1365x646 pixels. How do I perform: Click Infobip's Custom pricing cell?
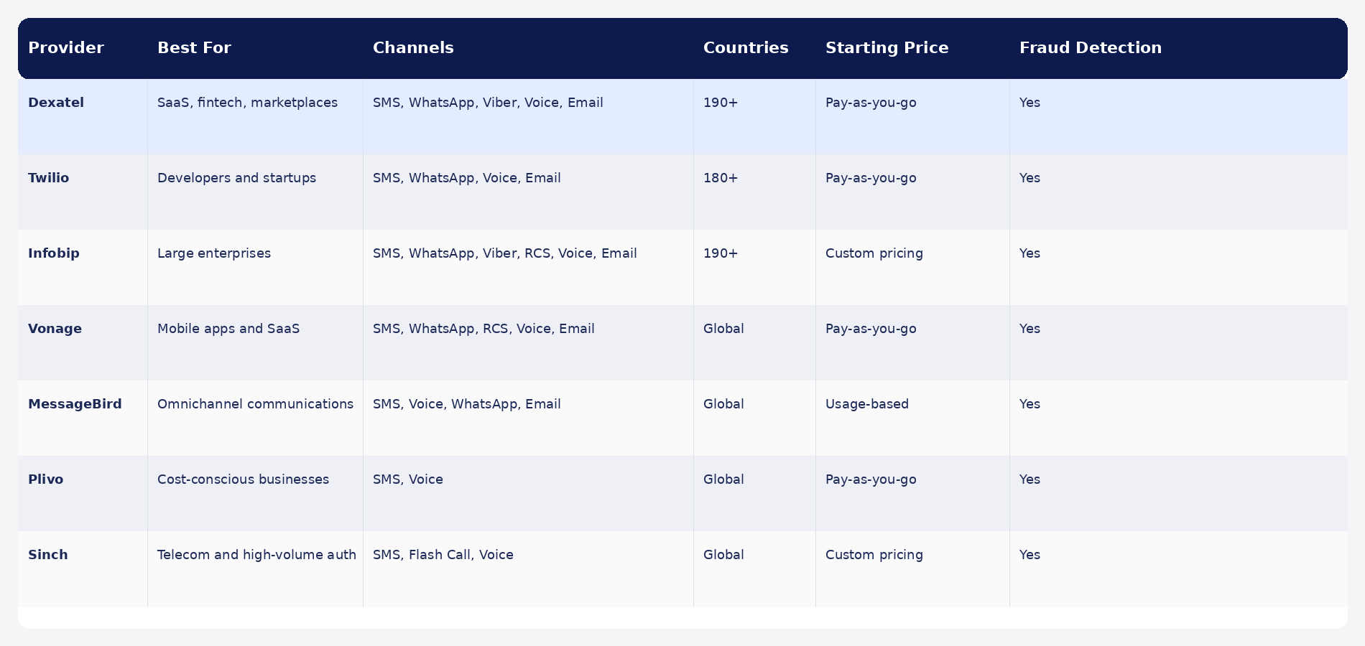coord(874,253)
